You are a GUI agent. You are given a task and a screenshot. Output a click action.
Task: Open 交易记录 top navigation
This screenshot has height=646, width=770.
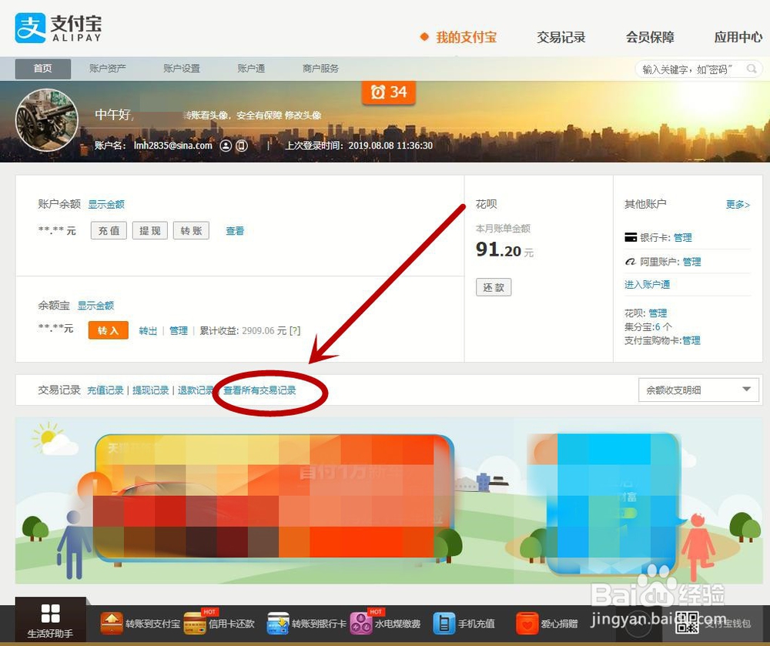(x=561, y=37)
